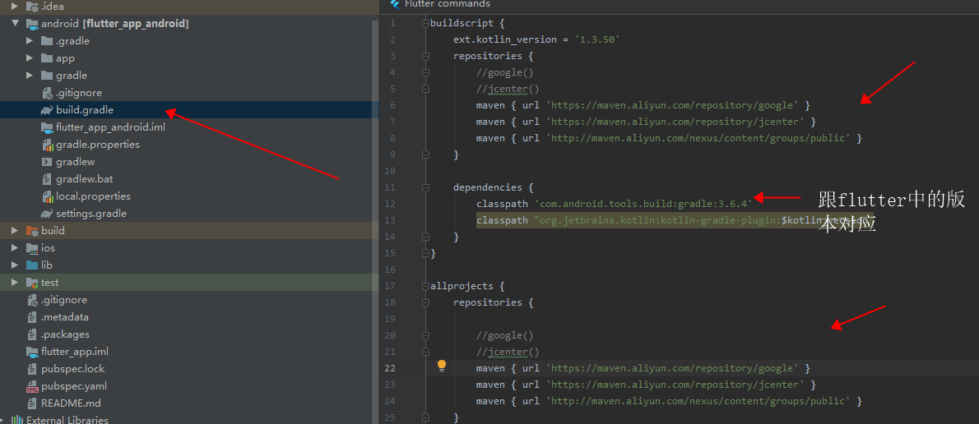Viewport: 979px width, 424px height.
Task: Click the aliyun jcenter URL on line 23
Action: [x=675, y=385]
